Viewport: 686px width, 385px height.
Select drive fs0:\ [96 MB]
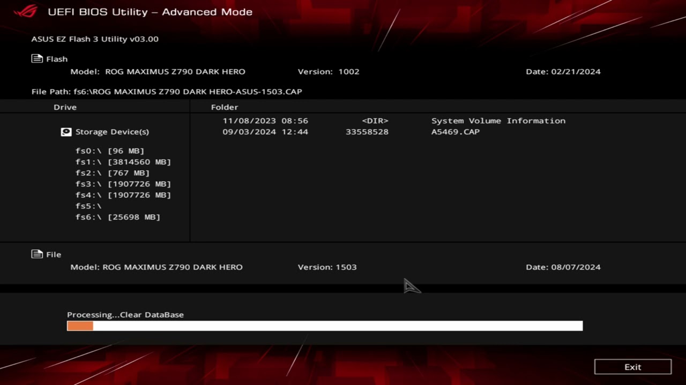(110, 151)
